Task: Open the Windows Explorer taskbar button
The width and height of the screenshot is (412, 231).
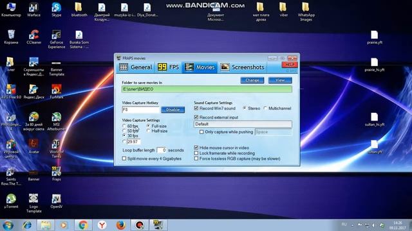Action: coord(46,225)
